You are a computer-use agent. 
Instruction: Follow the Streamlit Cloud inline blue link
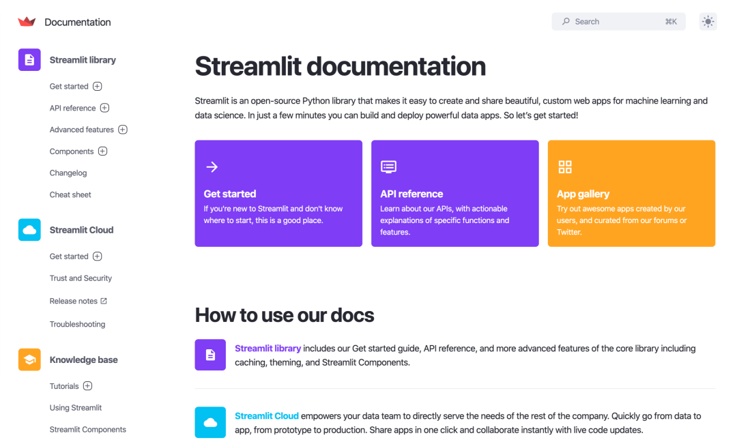click(x=267, y=416)
